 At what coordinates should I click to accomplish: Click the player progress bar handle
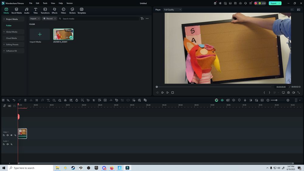pos(157,87)
